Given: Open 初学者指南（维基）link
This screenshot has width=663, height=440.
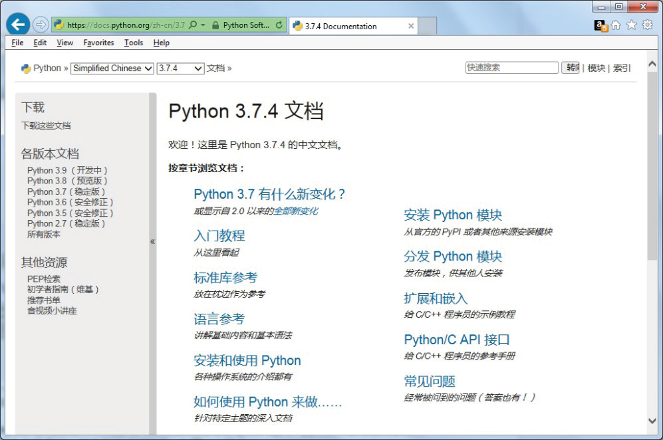Looking at the screenshot, I should [x=63, y=290].
